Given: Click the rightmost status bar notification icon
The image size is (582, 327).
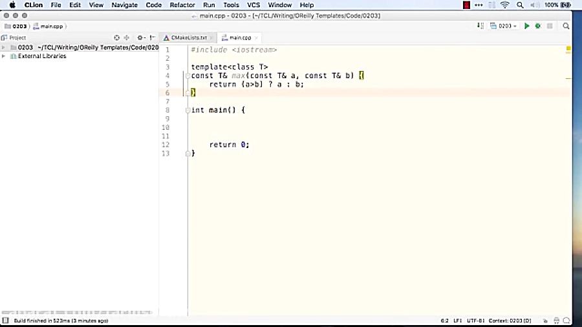Looking at the screenshot, I should (566, 321).
